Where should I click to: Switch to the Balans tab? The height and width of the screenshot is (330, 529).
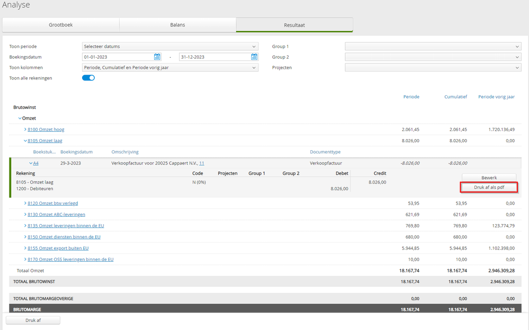point(177,25)
